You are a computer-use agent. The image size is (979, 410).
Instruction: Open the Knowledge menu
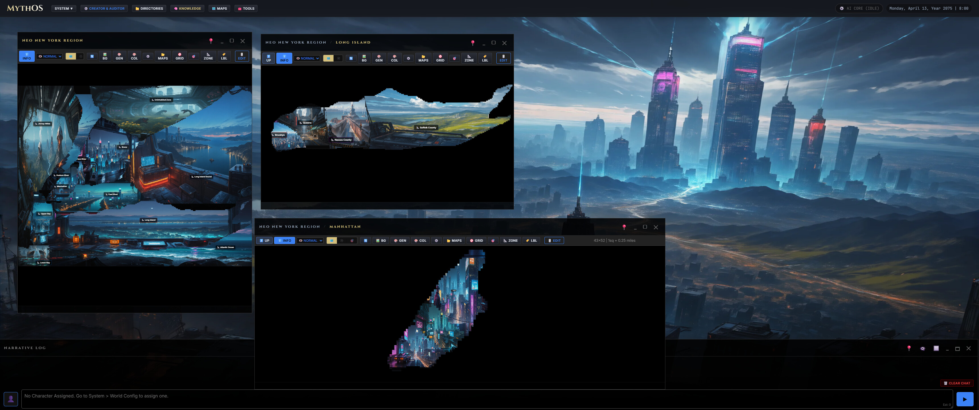pos(187,8)
